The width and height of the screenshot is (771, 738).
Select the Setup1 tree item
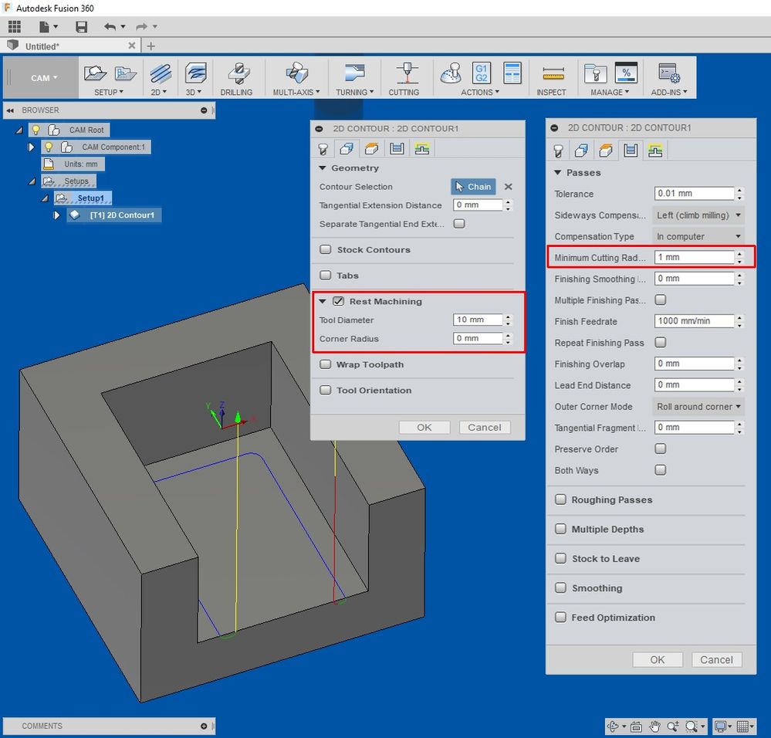pos(90,198)
